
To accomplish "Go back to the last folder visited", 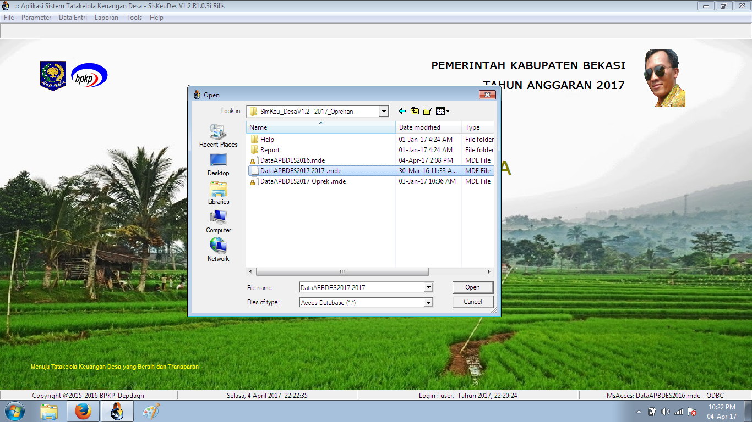I will [402, 111].
